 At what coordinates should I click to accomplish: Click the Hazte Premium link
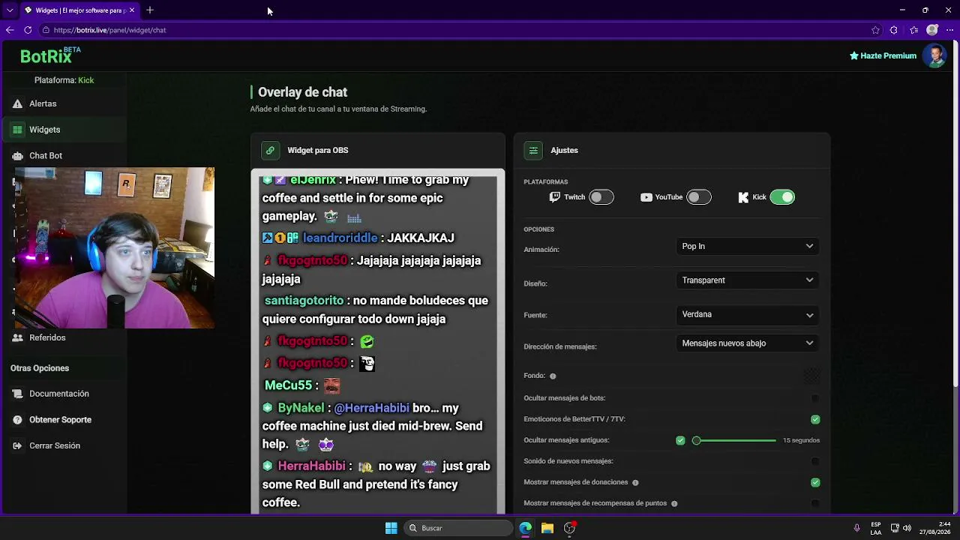click(883, 55)
